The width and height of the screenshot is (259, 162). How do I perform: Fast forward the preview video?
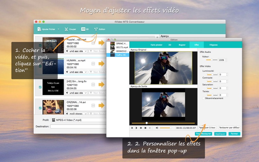(141, 128)
